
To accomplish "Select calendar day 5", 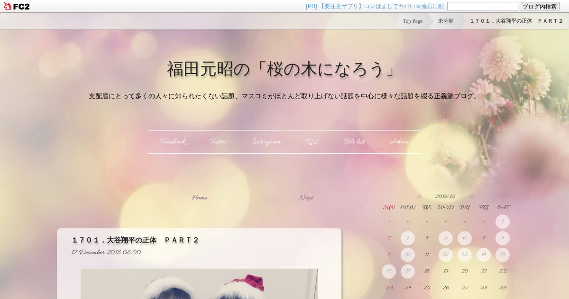I will [446, 238].
